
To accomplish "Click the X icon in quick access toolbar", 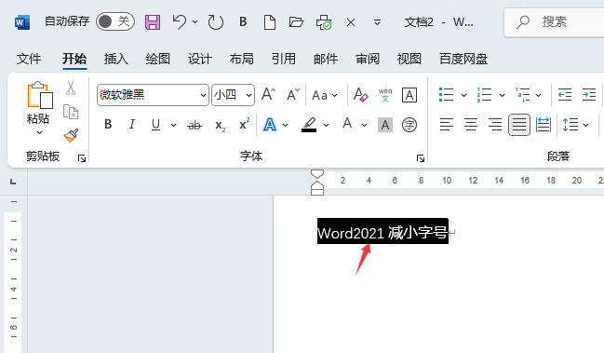I will tap(351, 22).
